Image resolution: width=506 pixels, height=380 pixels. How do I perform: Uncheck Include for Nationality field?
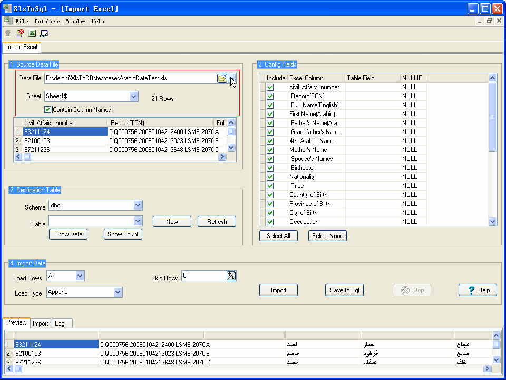coord(270,177)
